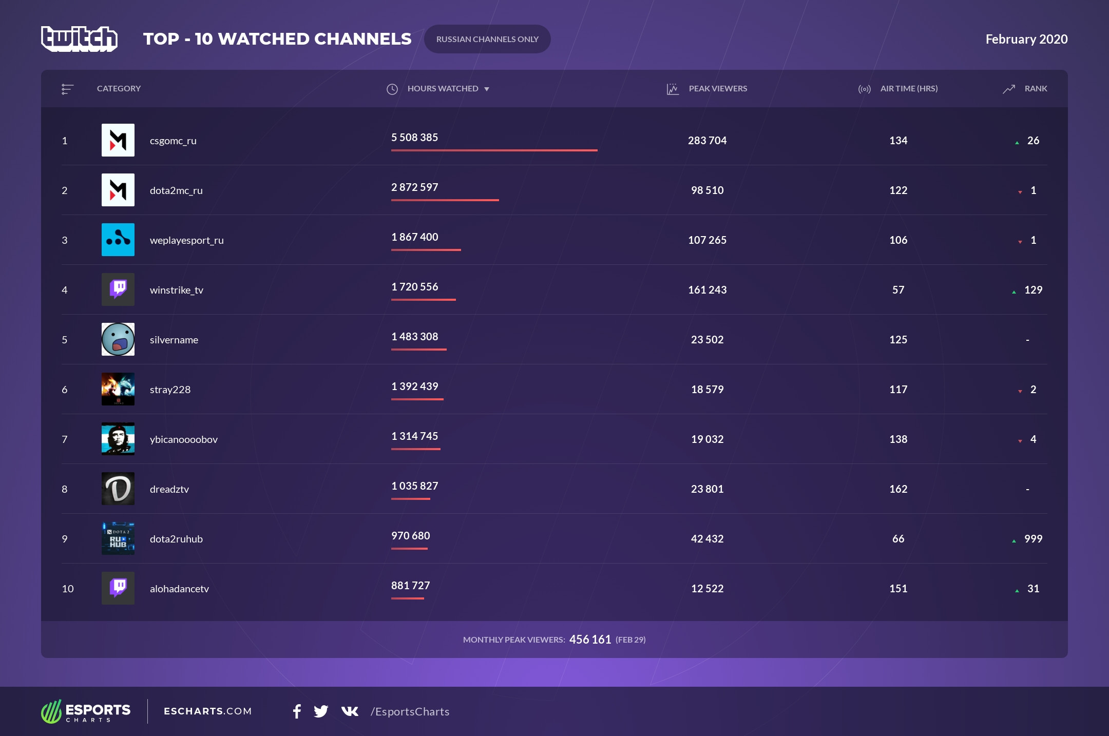
Task: Click the winstrike_tv channel name
Action: click(177, 289)
